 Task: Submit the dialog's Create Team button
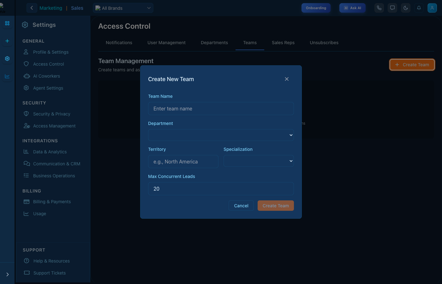pos(276,206)
